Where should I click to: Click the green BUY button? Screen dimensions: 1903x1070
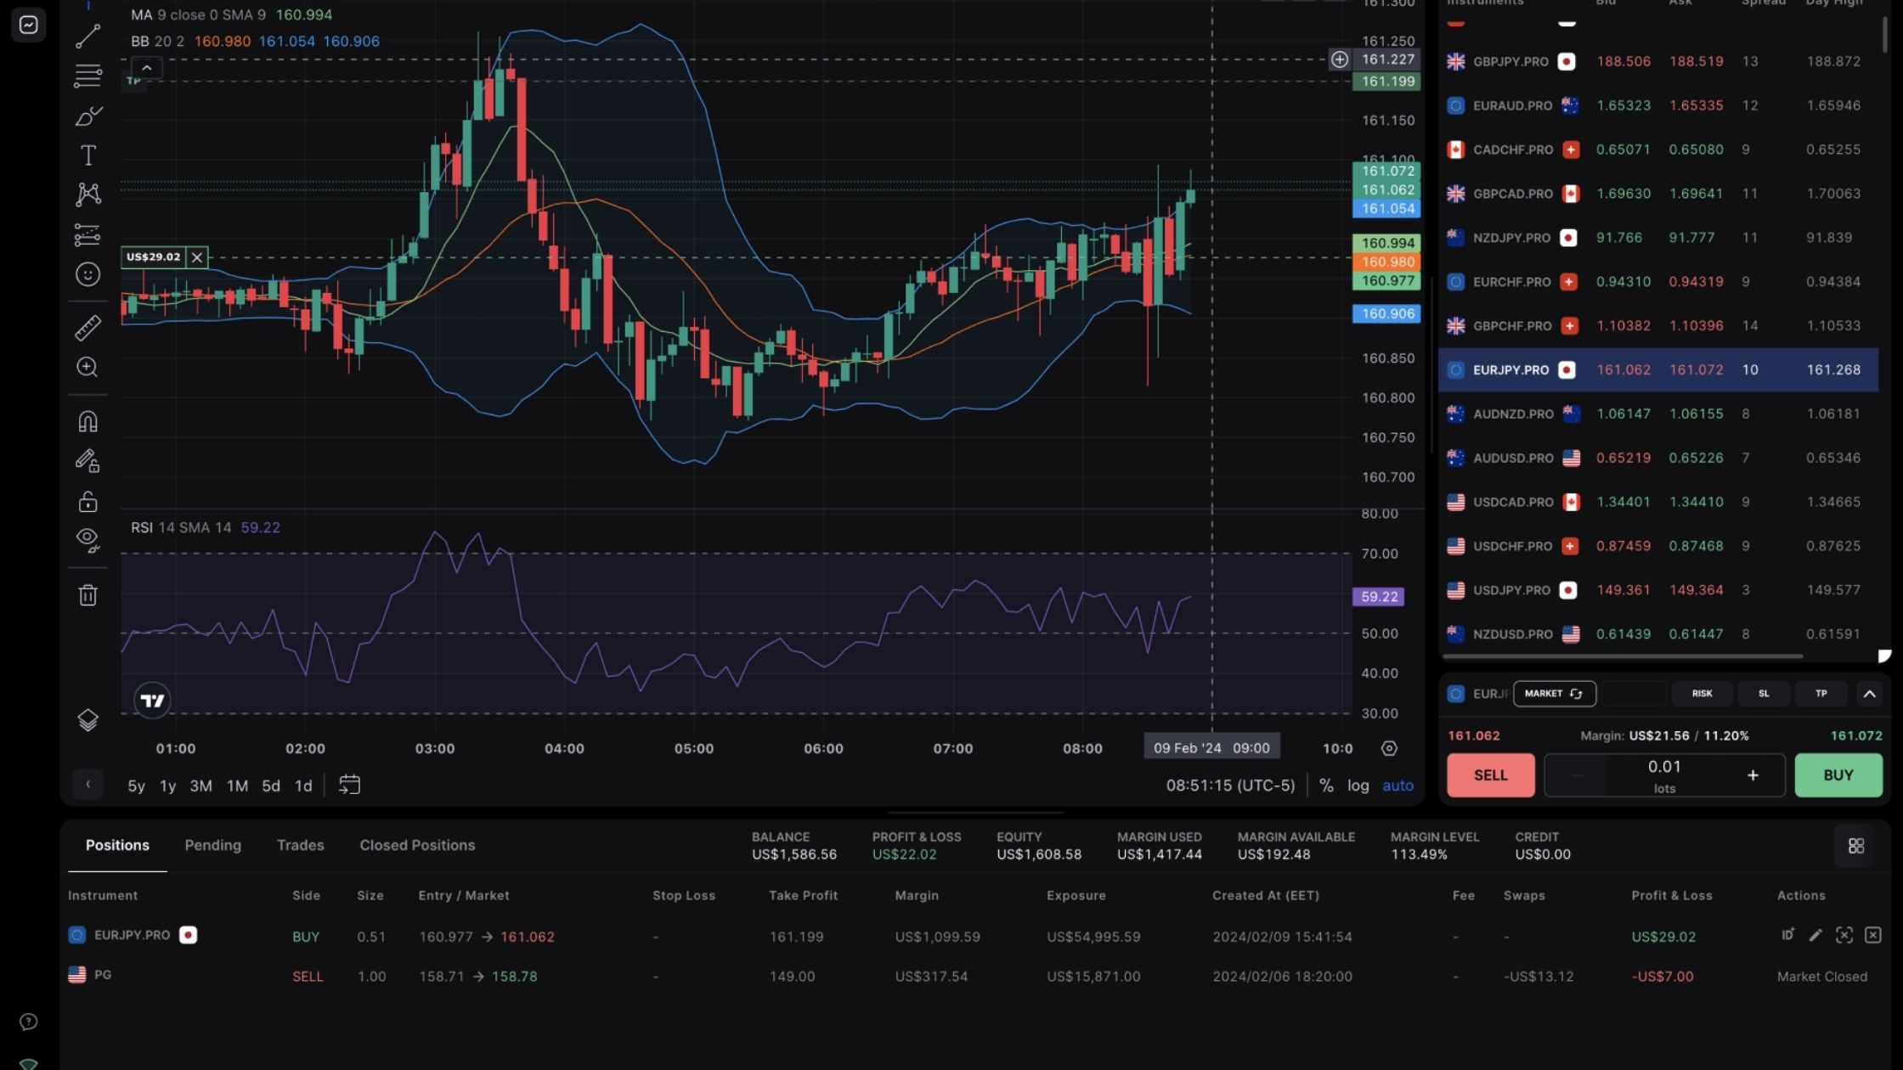1838,774
